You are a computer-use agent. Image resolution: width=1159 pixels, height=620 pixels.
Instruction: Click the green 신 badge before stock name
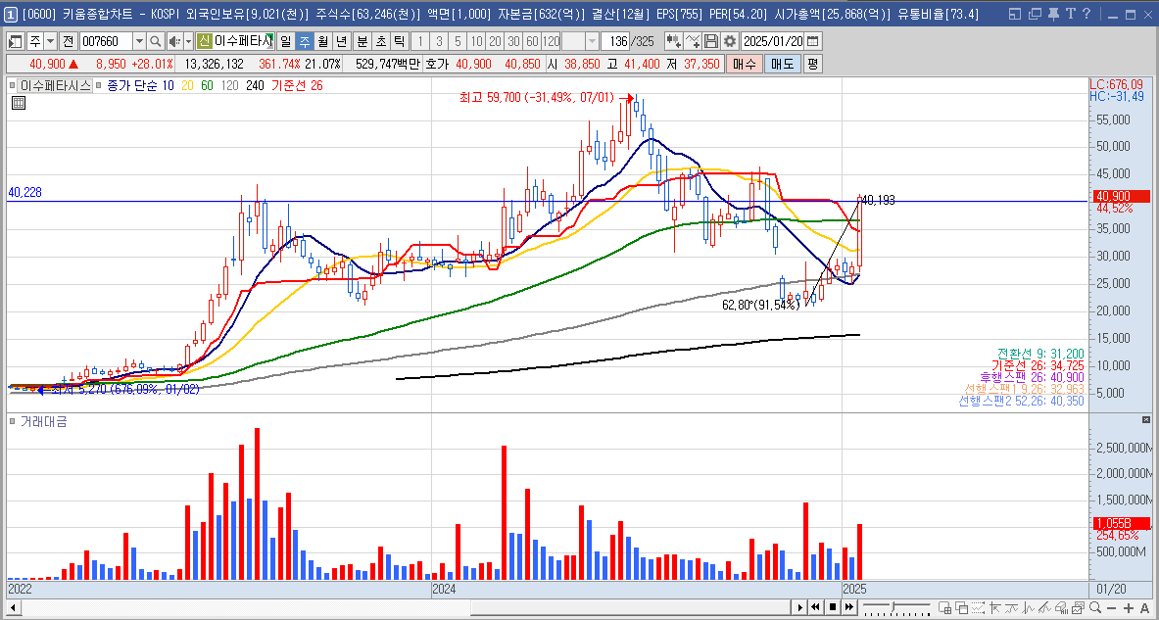205,41
